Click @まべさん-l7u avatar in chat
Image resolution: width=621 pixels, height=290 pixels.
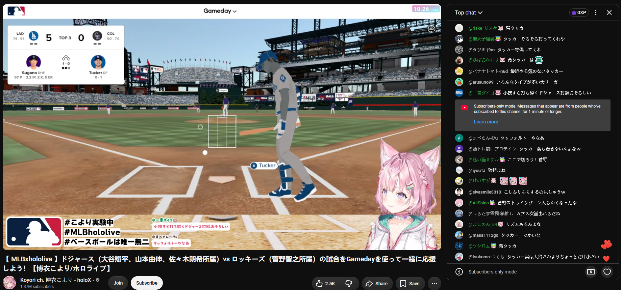pos(459,138)
